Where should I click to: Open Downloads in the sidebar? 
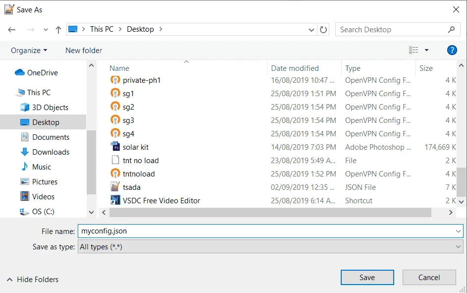click(x=45, y=152)
